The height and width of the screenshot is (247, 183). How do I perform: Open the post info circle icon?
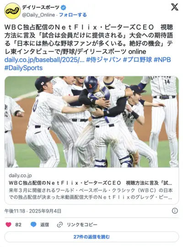pyautogui.click(x=175, y=211)
